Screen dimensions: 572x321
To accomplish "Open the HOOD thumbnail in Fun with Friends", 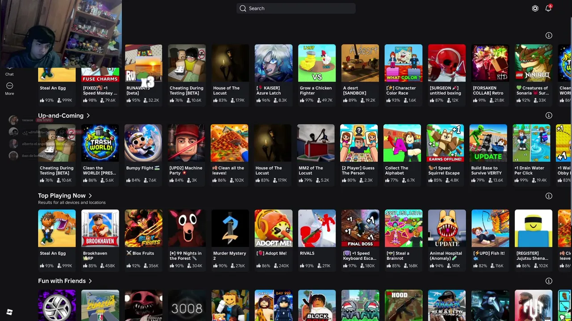I will coord(404,306).
